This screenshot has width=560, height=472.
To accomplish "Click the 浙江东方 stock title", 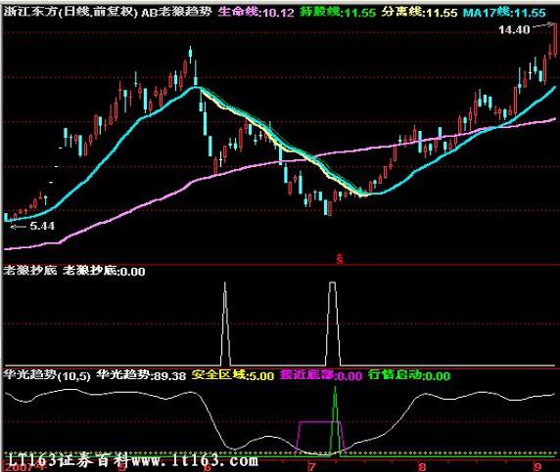I will coord(30,12).
